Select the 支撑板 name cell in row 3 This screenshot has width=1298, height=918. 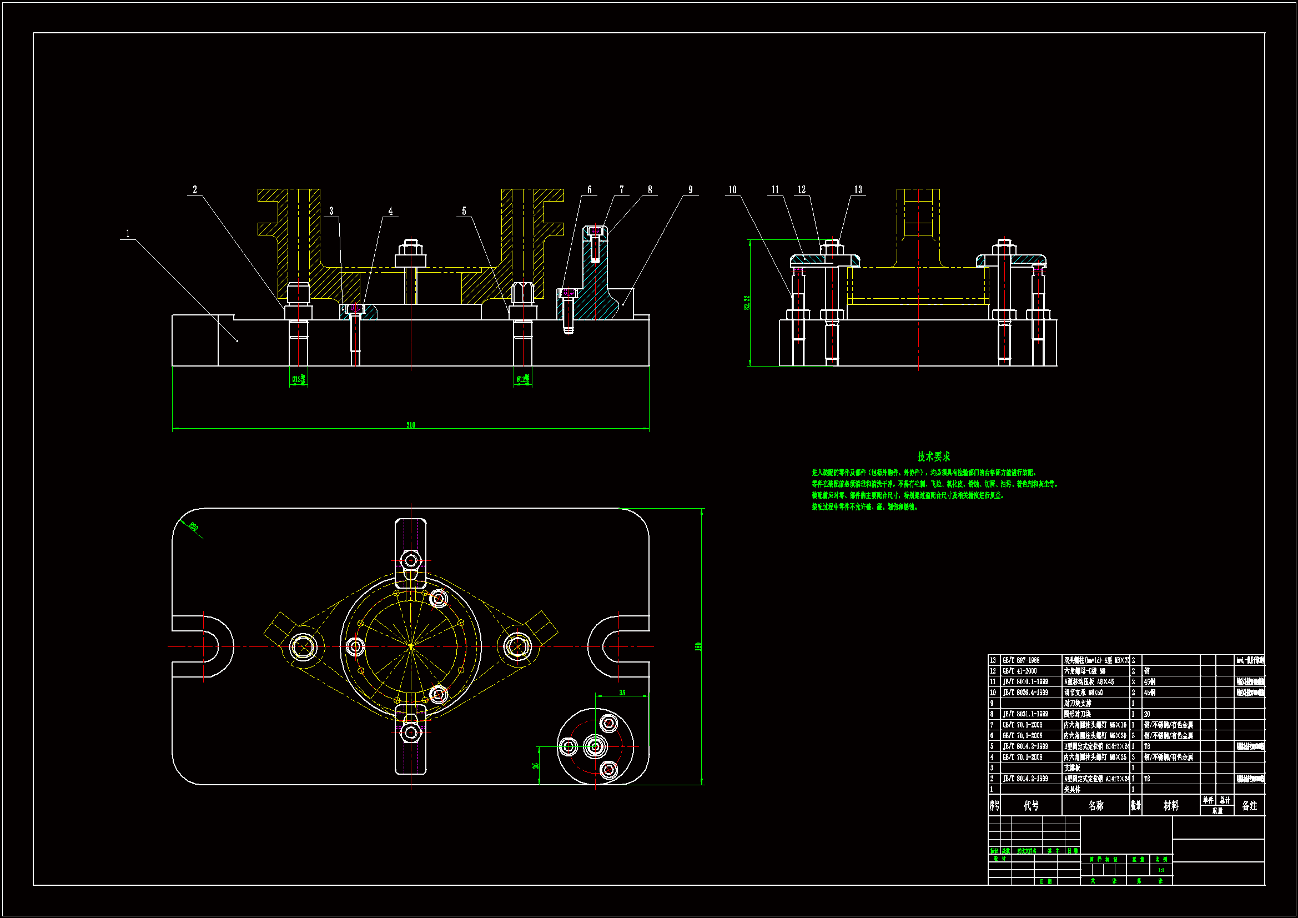pyautogui.click(x=1073, y=767)
